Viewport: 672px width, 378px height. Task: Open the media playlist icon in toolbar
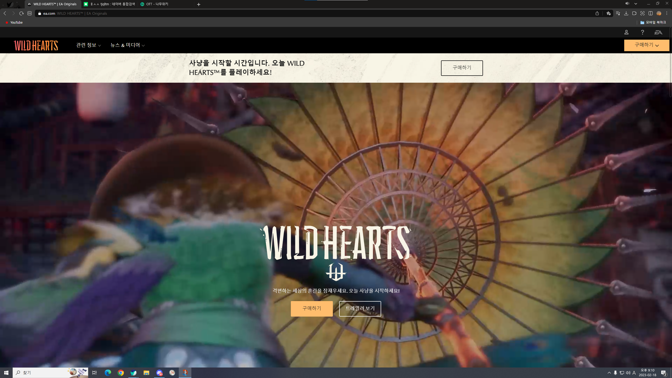click(x=618, y=13)
